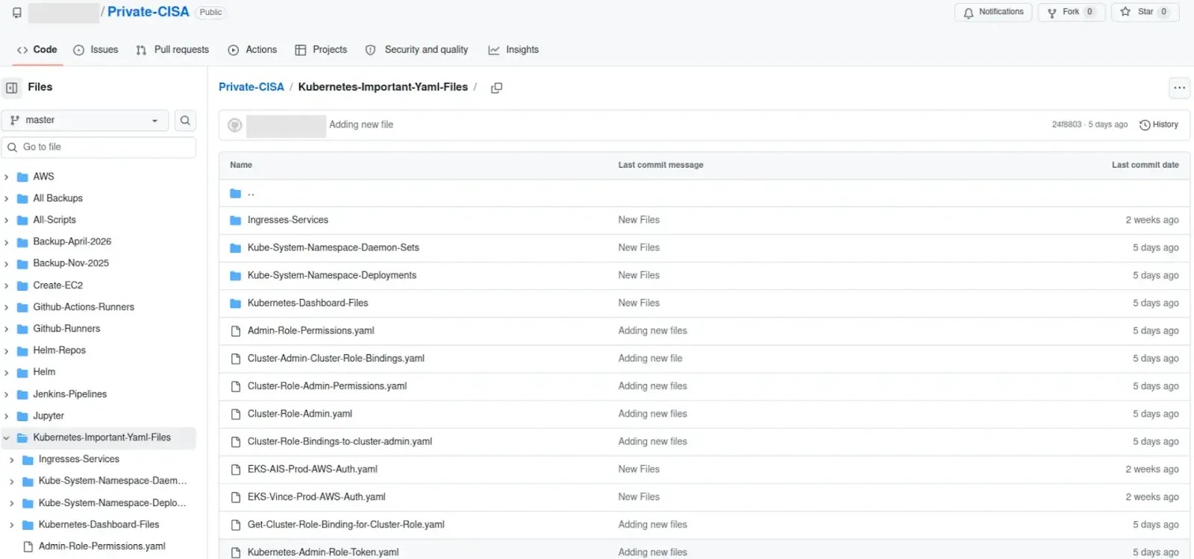Expand the Helm-Repos folder chevron
The image size is (1194, 559).
(7, 351)
